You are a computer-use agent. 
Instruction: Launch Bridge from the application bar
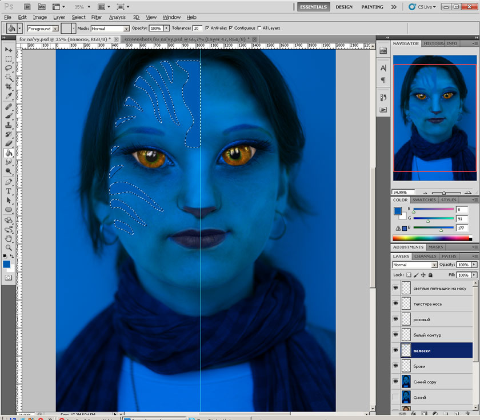(x=26, y=7)
